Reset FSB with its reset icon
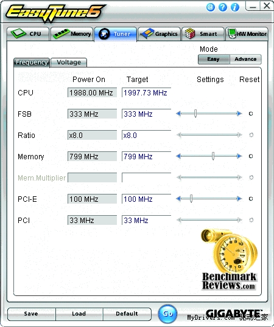Screen dimensions: 274x327 pyautogui.click(x=251, y=114)
